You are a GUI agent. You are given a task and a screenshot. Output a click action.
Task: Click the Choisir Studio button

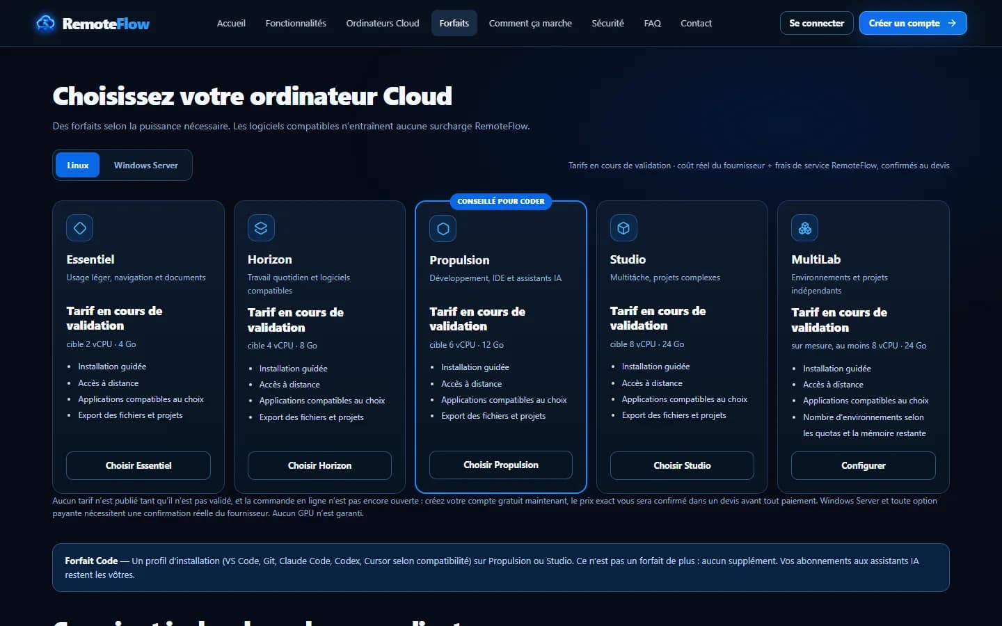pyautogui.click(x=682, y=465)
